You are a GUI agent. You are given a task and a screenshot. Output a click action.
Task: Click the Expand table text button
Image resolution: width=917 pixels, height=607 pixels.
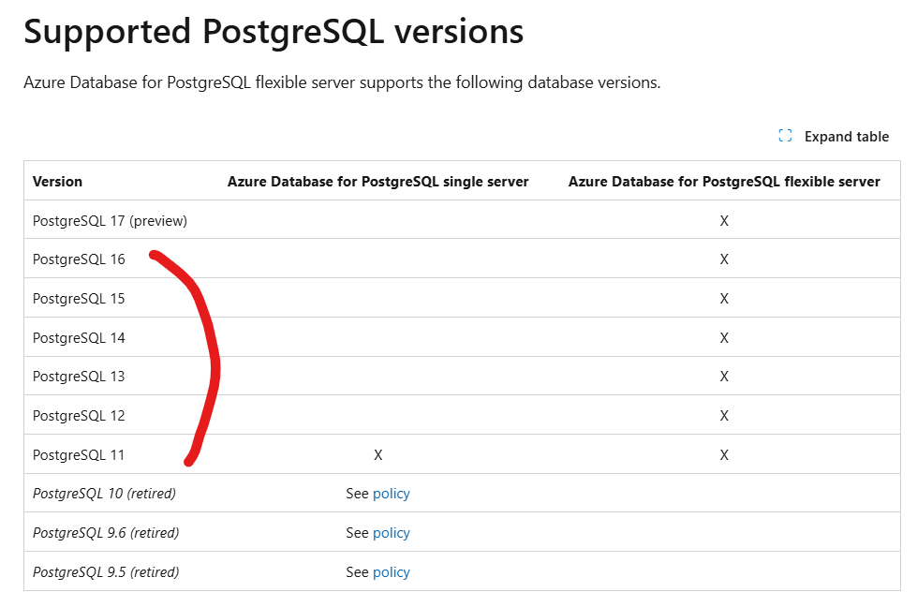(x=846, y=136)
